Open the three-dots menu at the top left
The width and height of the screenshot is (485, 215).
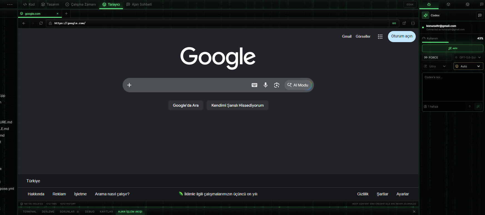(x=10, y=4)
